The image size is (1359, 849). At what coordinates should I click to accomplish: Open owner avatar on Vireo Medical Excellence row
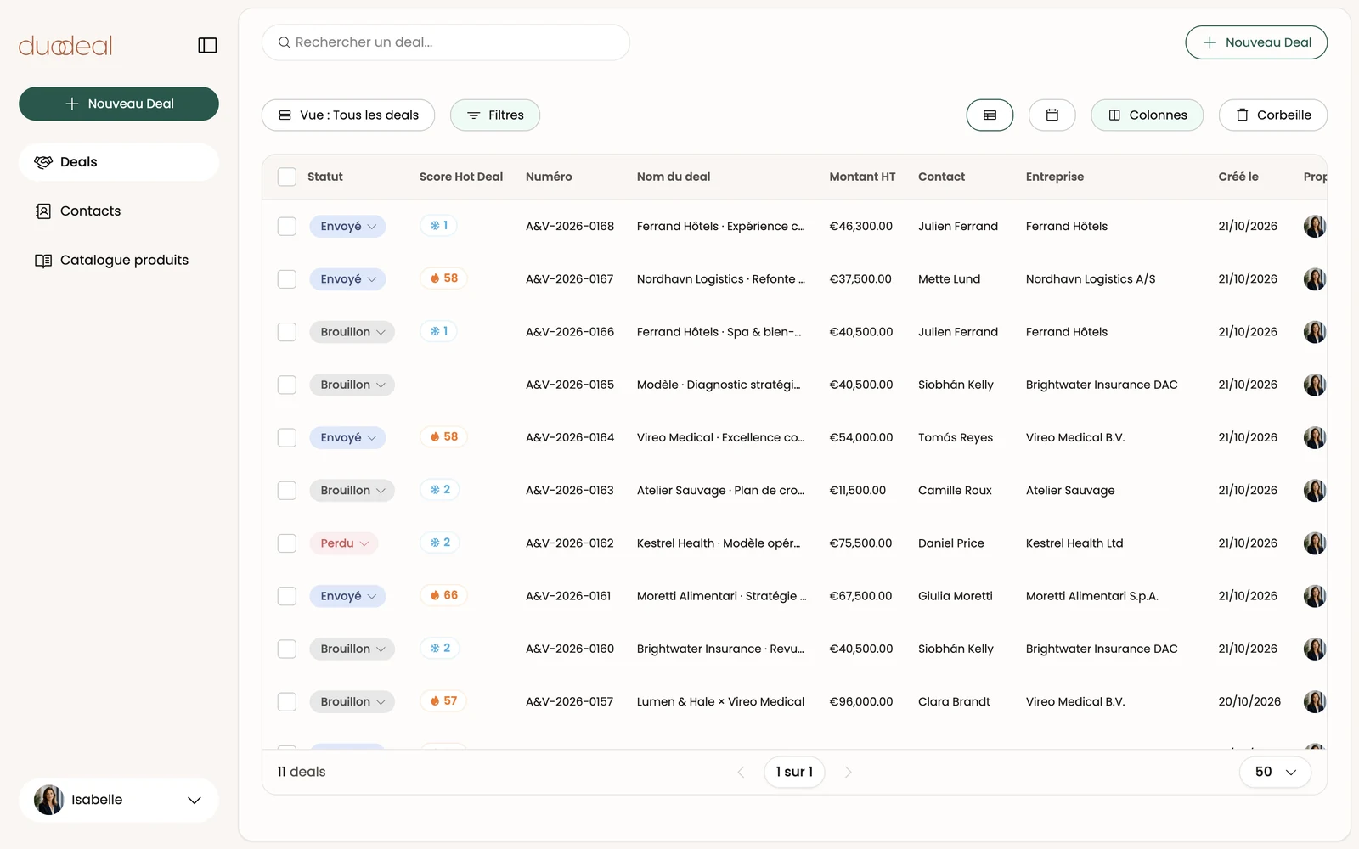point(1315,438)
